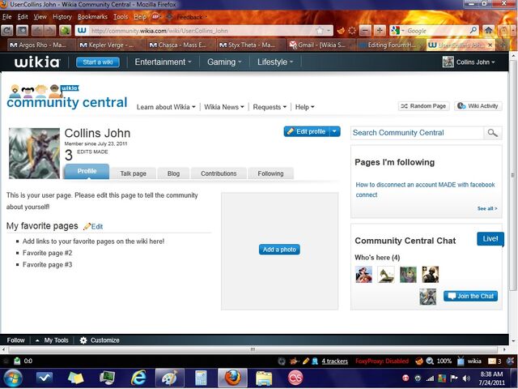Screen dimensions: 518x389
Task: Click Edit next to My favorite pages
Action: 94,227
